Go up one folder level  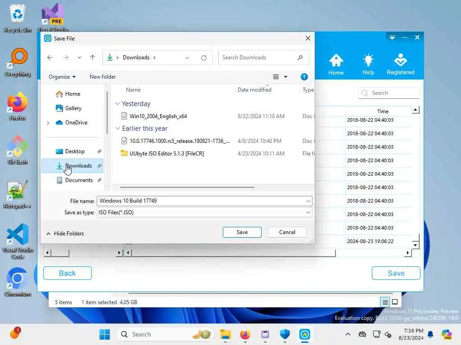tap(93, 57)
